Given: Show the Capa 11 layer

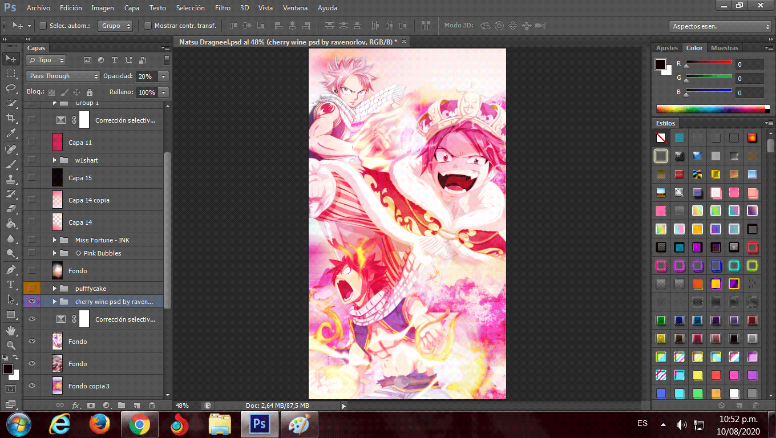Looking at the screenshot, I should tap(32, 142).
